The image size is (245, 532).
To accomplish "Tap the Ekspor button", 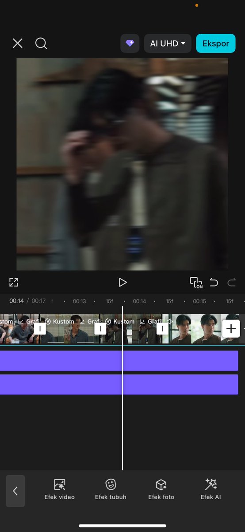I will click(x=216, y=43).
